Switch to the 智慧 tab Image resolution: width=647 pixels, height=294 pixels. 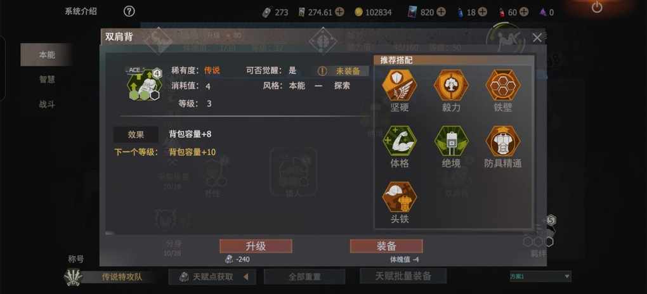pos(47,80)
